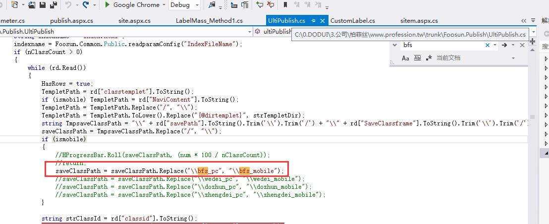Save the current file with the single-disk icon
The height and width of the screenshot is (224, 549).
pyautogui.click(x=43, y=4)
